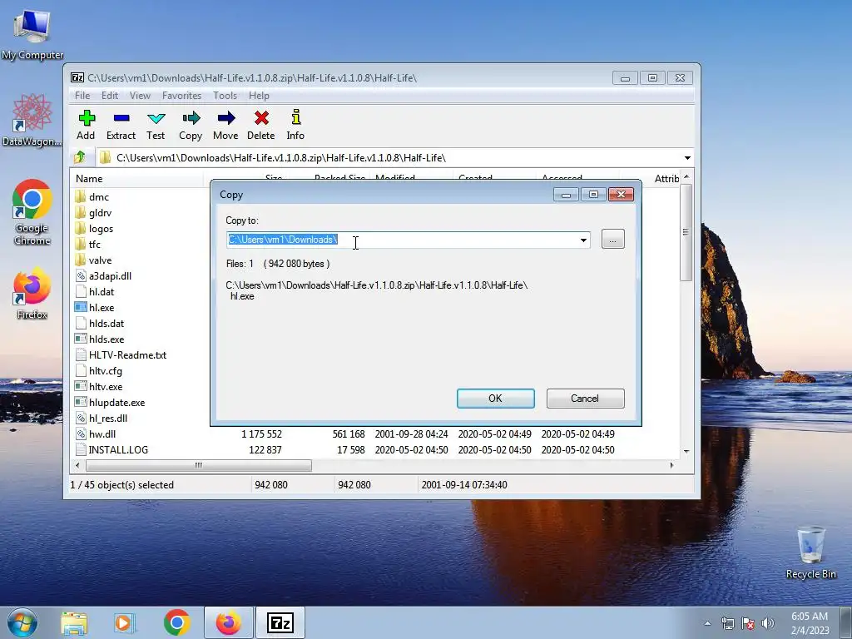Image resolution: width=852 pixels, height=639 pixels.
Task: Select the hlds.exe file
Action: coord(99,339)
